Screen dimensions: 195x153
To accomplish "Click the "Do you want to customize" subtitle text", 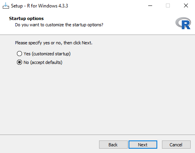I will [x=59, y=25].
